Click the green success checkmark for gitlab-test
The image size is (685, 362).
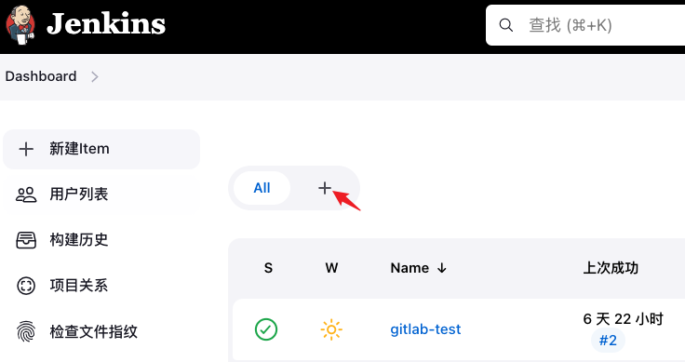tap(266, 329)
